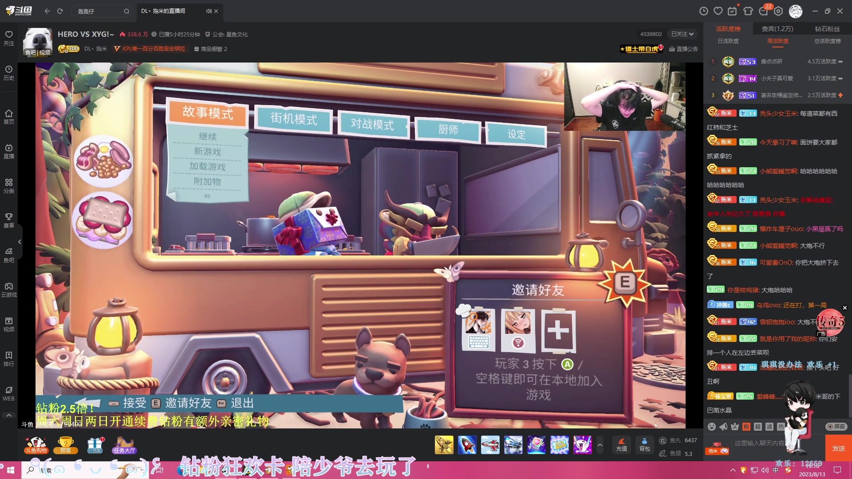
Task: Open the 鱼吧 | 视频 link under avatar
Action: coord(38,52)
